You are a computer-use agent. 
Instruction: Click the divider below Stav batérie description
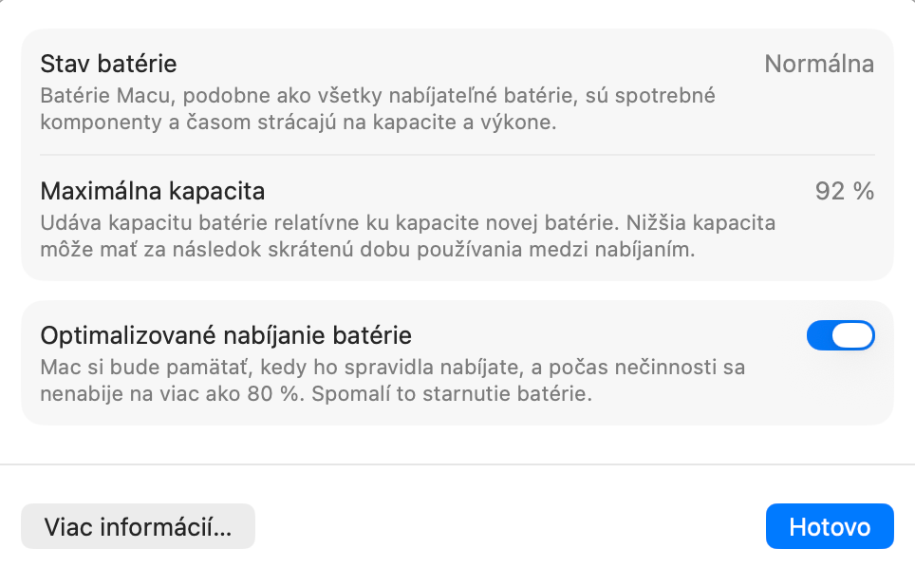457,155
